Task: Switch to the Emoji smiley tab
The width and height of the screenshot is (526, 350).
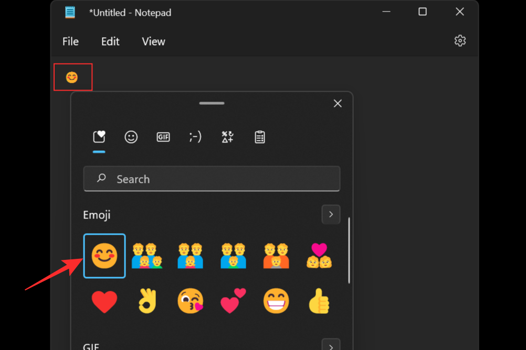Action: pyautogui.click(x=131, y=137)
